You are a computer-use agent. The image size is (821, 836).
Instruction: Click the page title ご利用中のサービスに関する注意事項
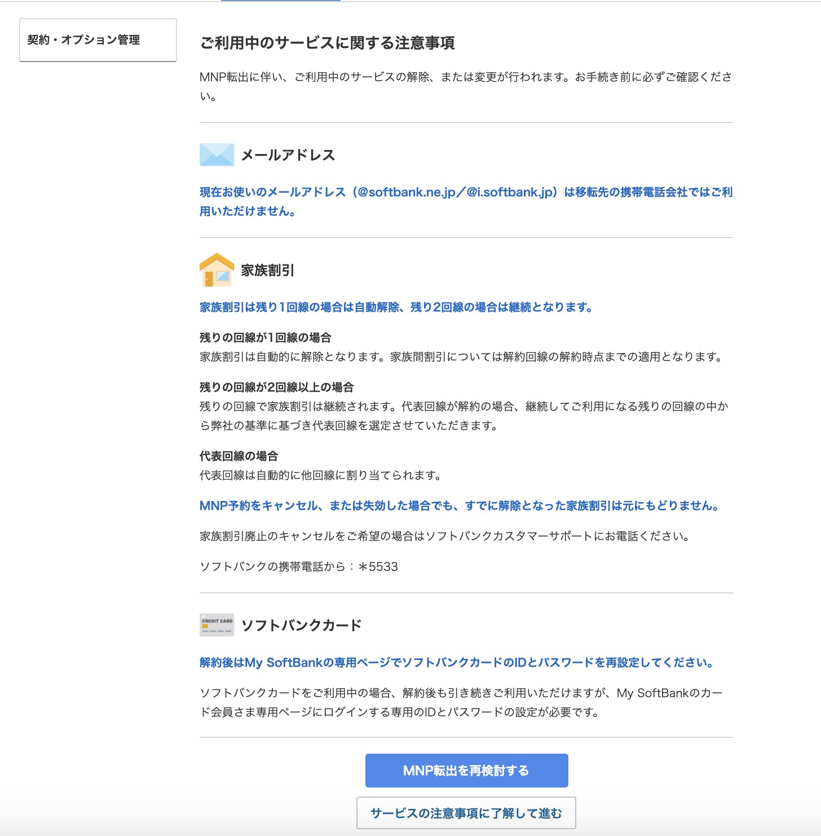pyautogui.click(x=327, y=43)
